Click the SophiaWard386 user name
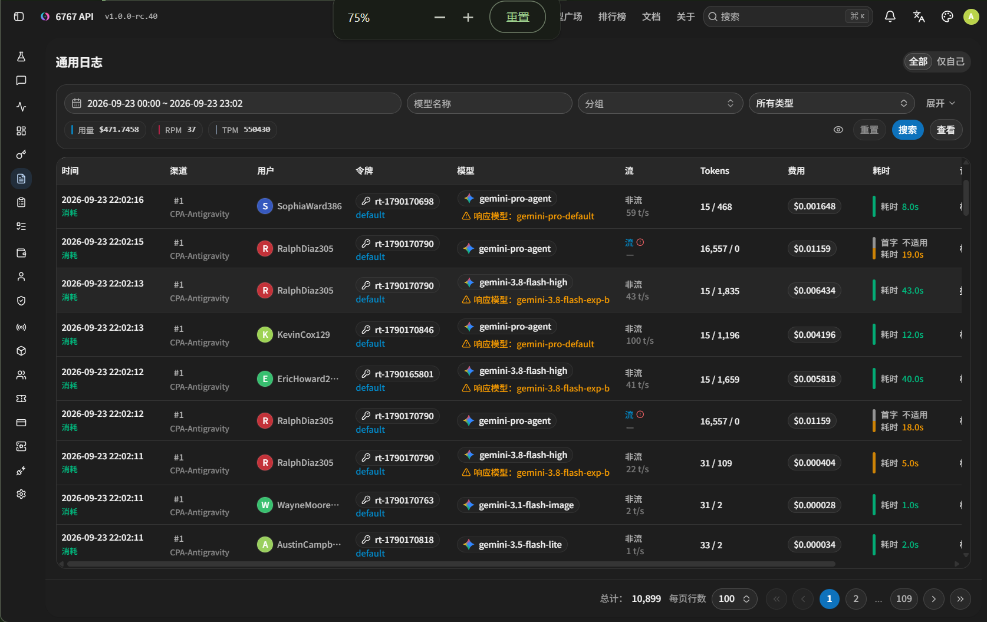 point(310,206)
